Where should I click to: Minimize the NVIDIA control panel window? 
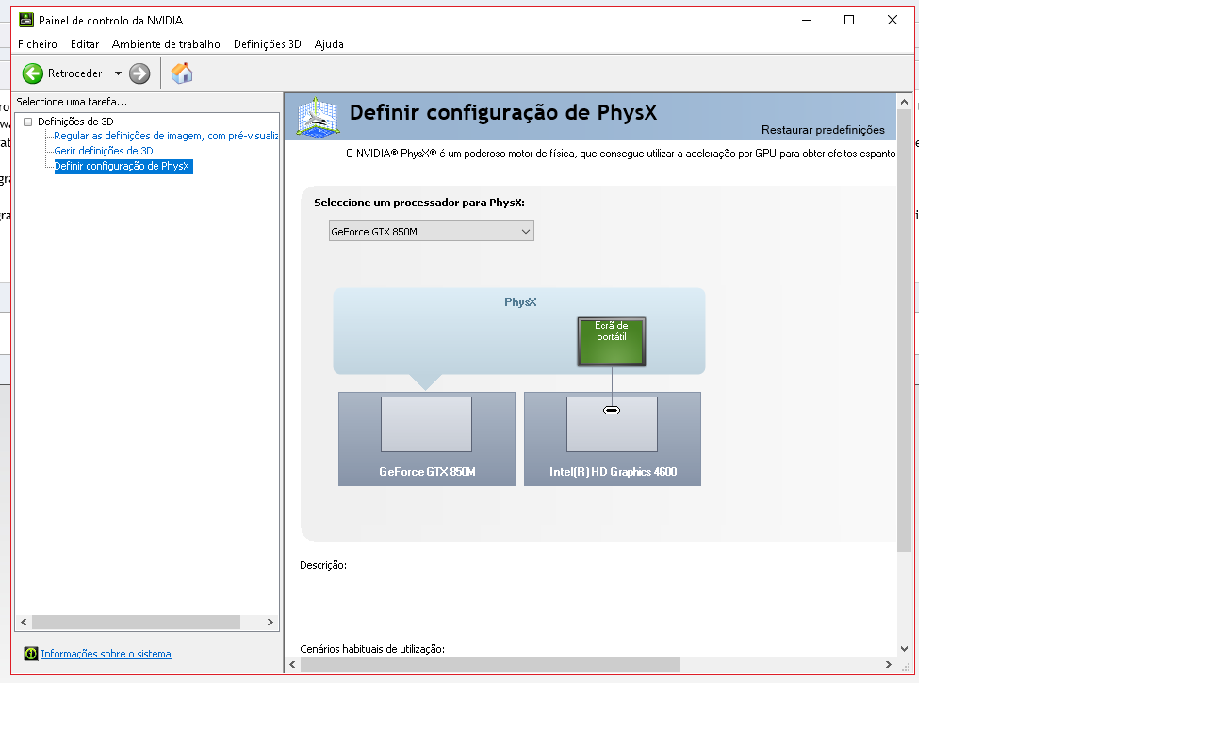tap(807, 20)
